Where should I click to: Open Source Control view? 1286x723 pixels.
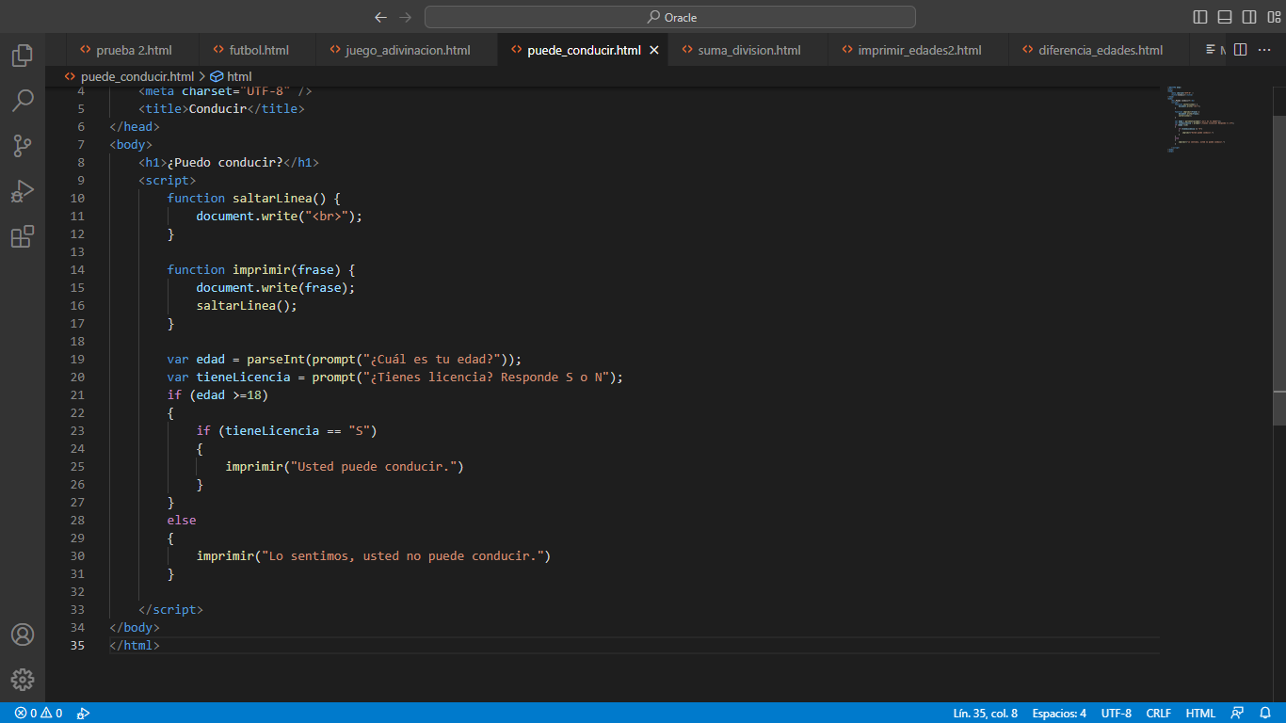23,146
